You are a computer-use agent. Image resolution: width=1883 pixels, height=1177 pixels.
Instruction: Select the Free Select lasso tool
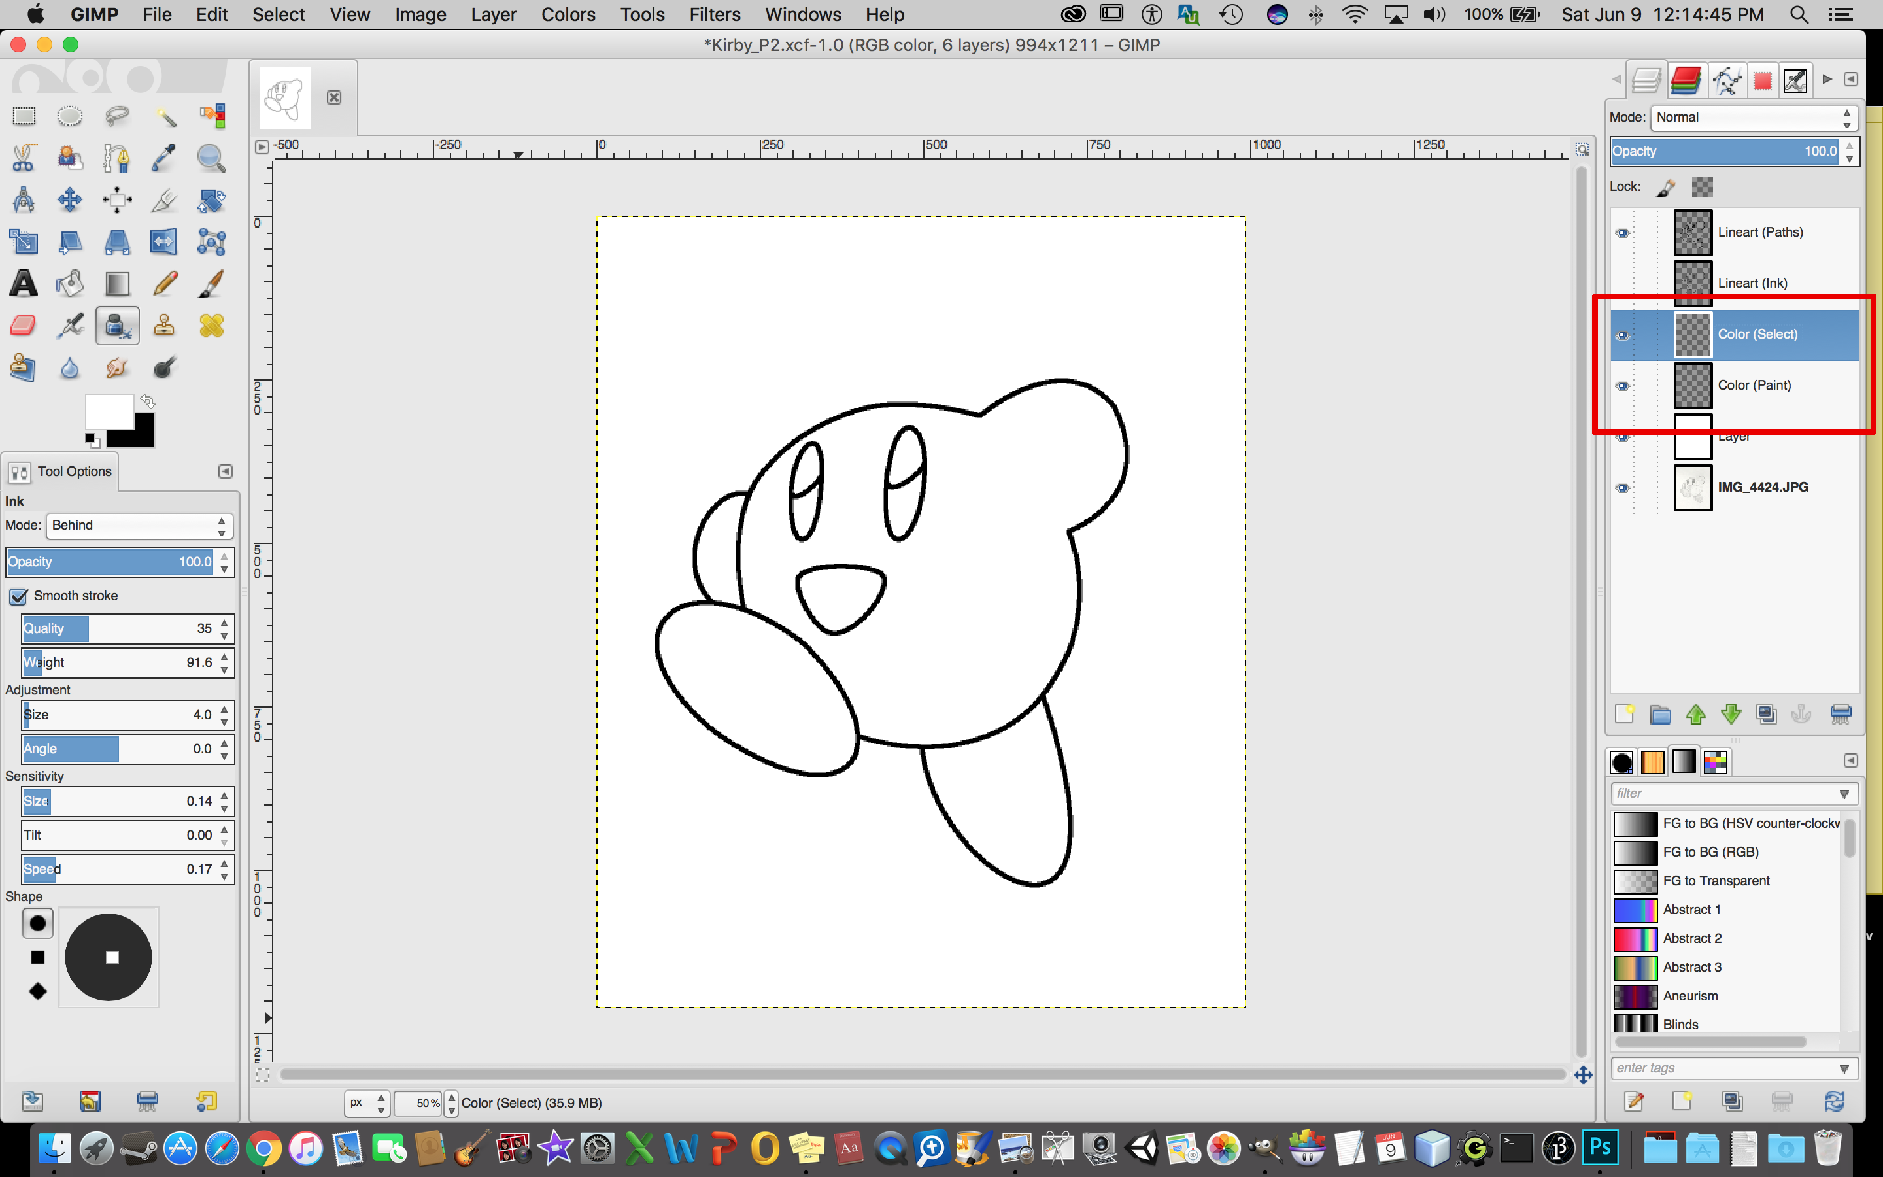(117, 117)
